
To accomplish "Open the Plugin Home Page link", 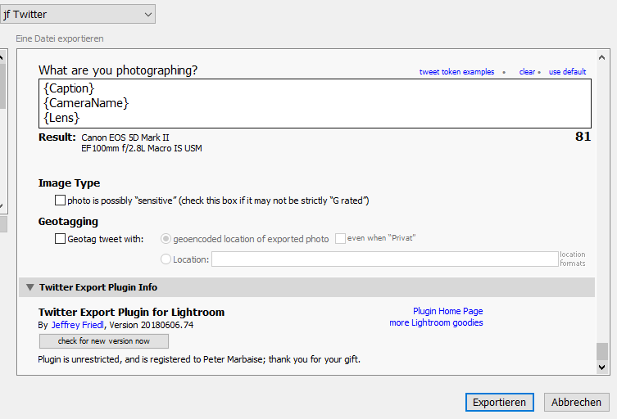I will tap(448, 311).
